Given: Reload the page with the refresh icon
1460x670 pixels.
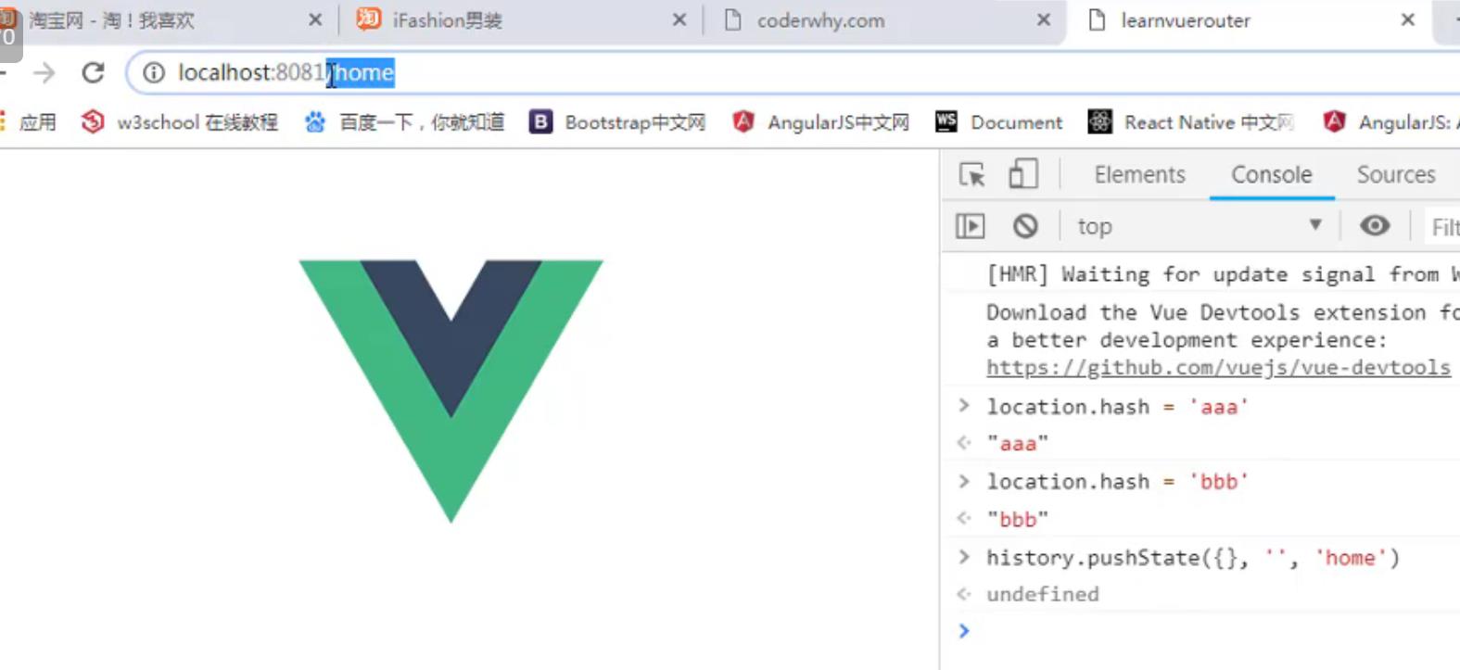Looking at the screenshot, I should (93, 72).
